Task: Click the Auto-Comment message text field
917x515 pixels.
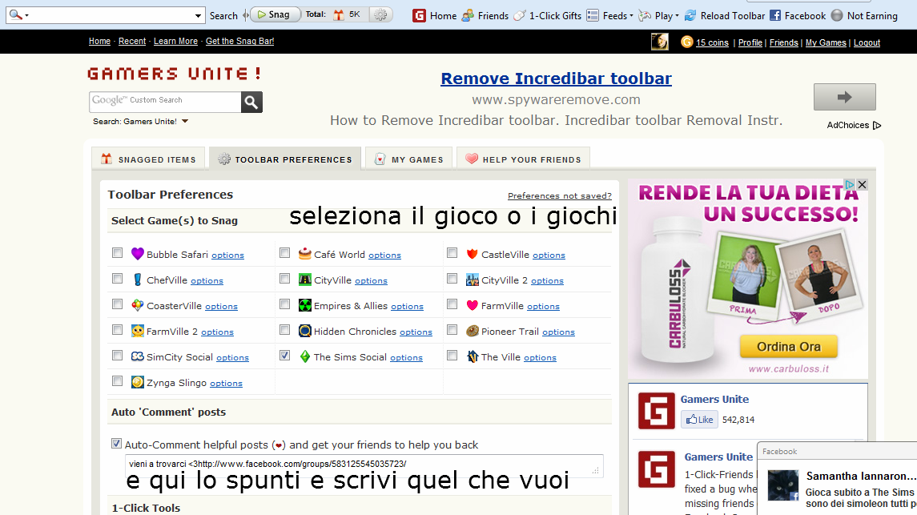Action: pyautogui.click(x=364, y=465)
